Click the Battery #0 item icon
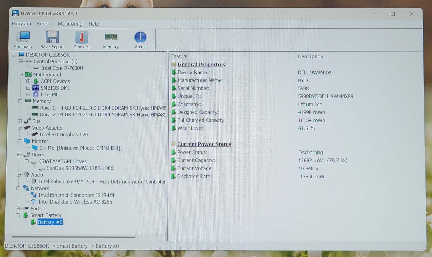The width and height of the screenshot is (432, 257). [x=33, y=222]
